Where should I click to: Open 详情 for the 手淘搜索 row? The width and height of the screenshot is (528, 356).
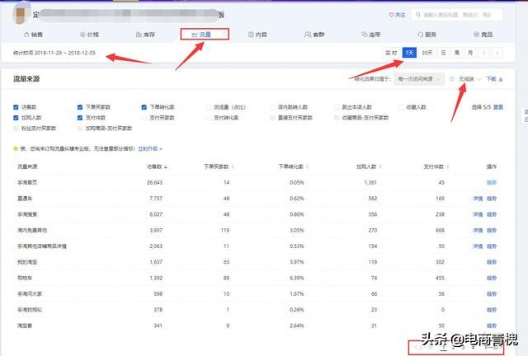pyautogui.click(x=478, y=214)
